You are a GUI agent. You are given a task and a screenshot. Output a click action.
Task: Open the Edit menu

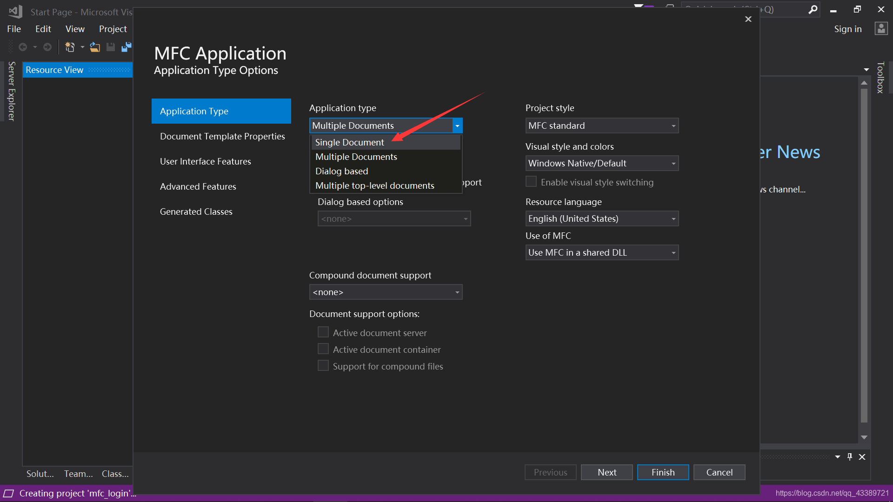43,29
